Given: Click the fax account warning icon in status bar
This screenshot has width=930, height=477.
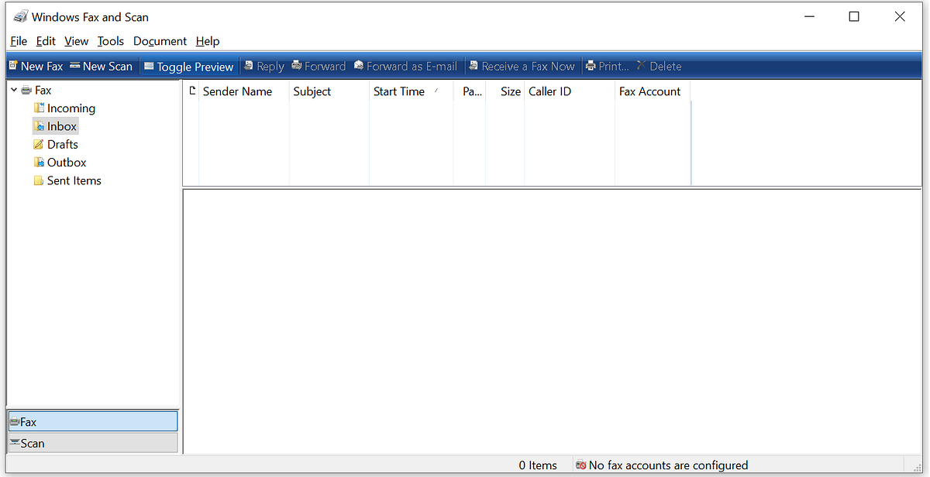Looking at the screenshot, I should [x=581, y=465].
